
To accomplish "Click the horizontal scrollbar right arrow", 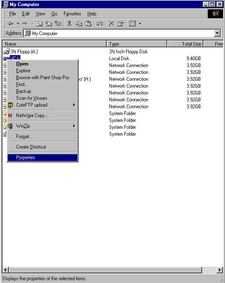I will (219, 270).
